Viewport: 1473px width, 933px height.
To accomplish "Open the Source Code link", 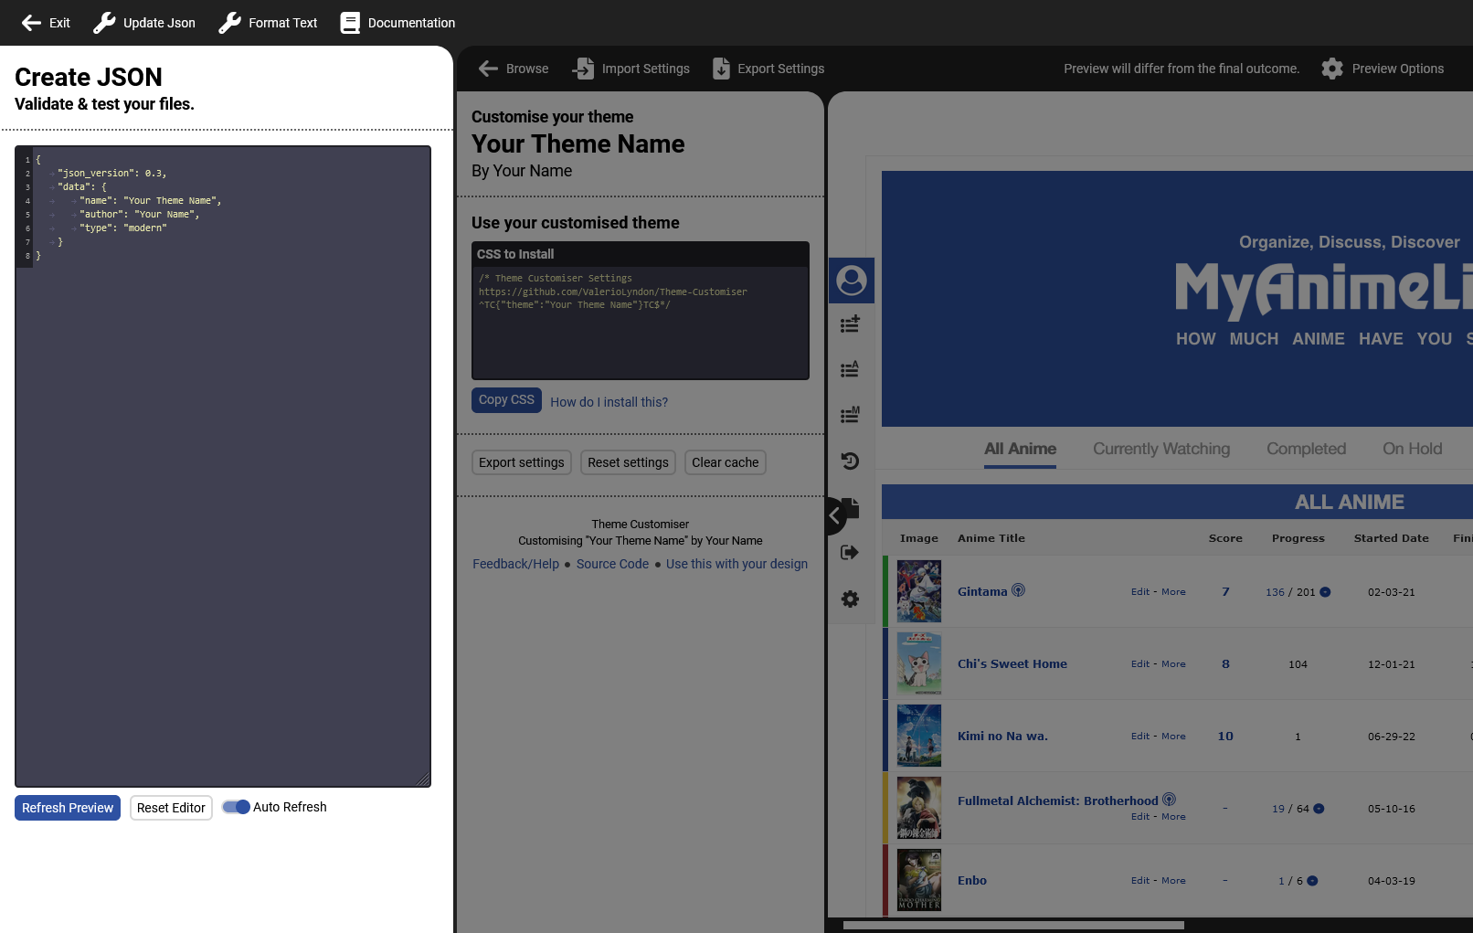I will pos(612,564).
